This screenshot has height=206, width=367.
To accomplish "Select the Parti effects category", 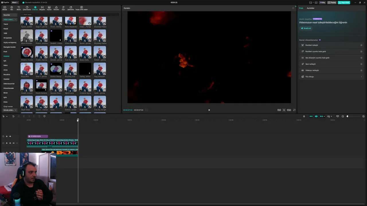I will [x=5, y=51].
